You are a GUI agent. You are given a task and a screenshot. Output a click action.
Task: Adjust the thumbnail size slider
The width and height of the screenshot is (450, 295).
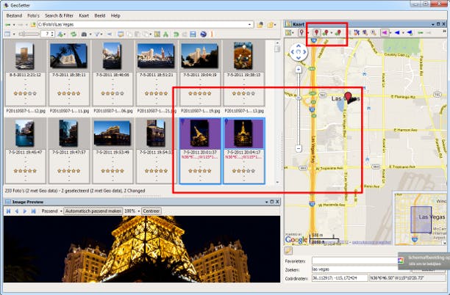[29, 34]
